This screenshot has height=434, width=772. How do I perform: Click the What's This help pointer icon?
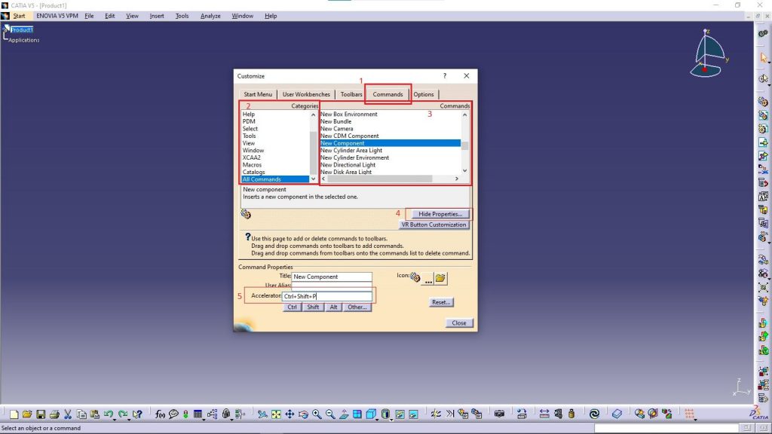coord(137,414)
